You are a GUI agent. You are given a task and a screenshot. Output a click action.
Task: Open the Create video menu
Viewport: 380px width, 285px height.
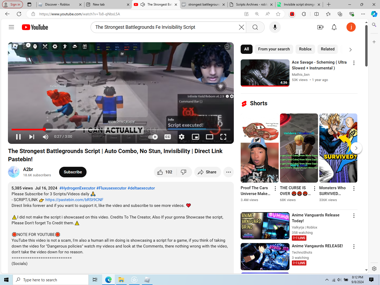(x=320, y=27)
